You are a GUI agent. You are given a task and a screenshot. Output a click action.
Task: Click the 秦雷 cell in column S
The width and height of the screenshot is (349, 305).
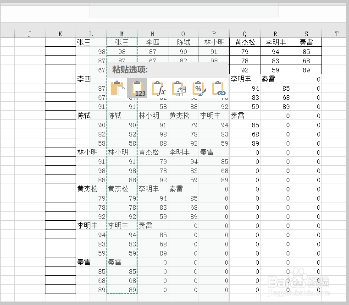[x=306, y=42]
